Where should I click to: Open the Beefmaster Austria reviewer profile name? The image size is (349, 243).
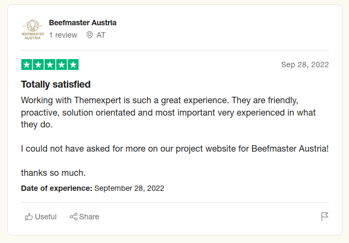coord(83,23)
